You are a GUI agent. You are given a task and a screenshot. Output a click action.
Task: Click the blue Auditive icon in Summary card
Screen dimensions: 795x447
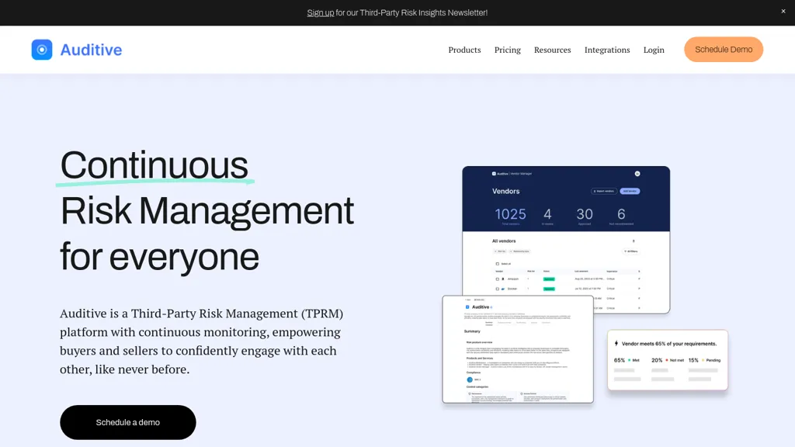point(467,307)
